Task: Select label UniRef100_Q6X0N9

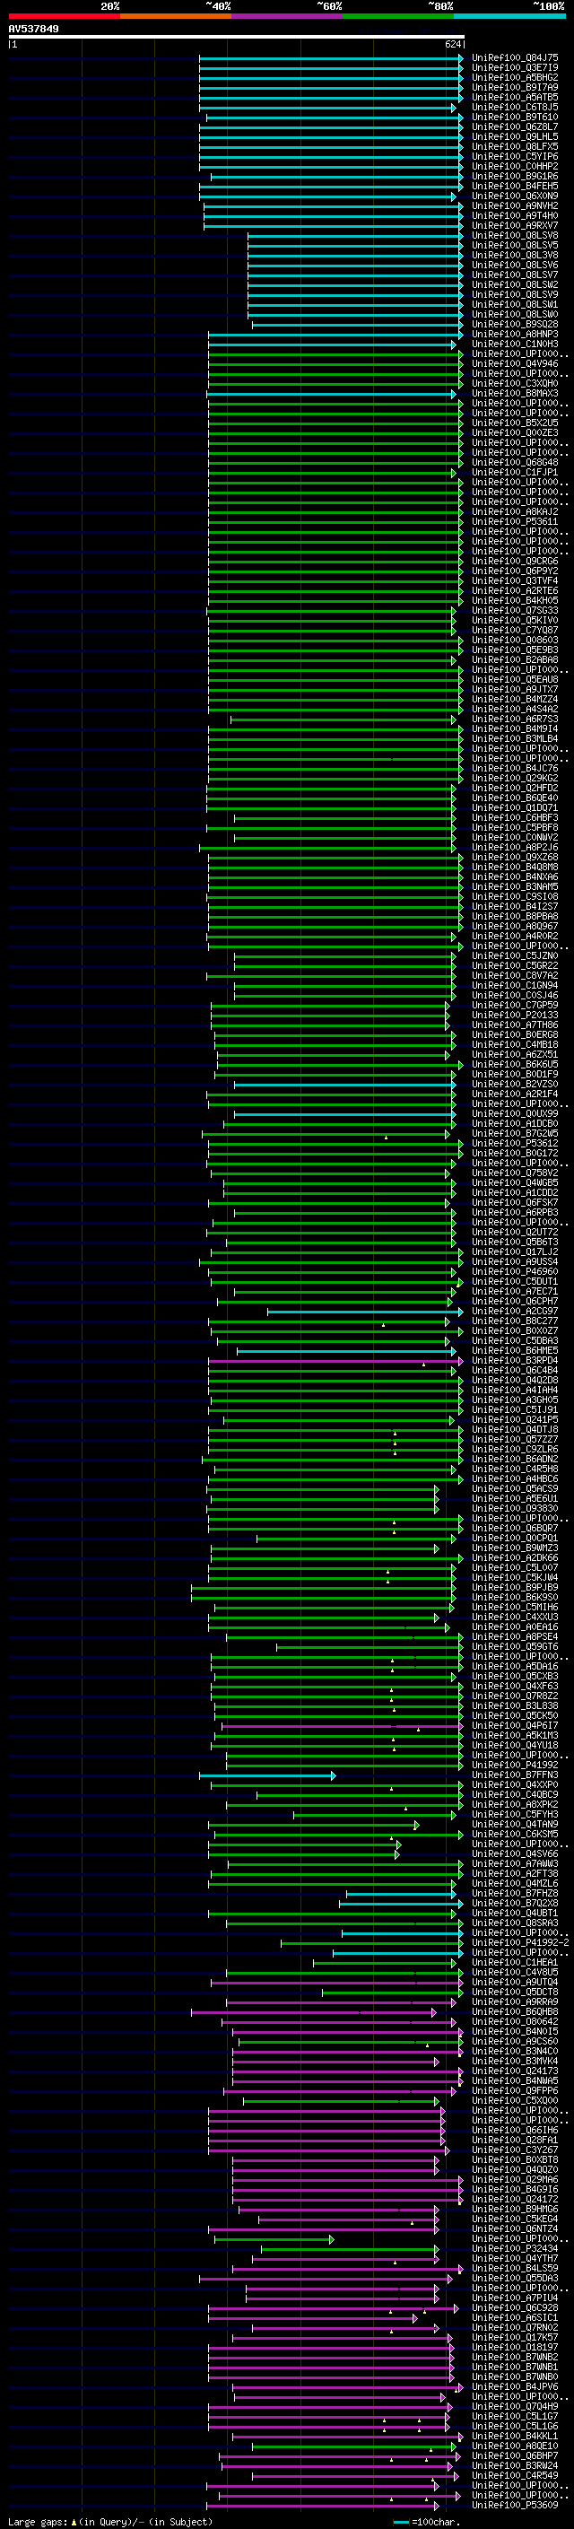Action: 515,196
